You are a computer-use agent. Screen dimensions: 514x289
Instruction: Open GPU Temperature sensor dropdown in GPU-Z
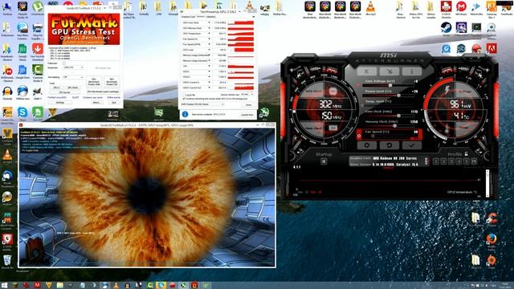[x=209, y=34]
